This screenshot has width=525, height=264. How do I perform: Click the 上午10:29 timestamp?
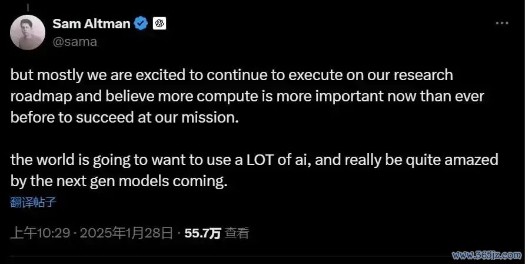pyautogui.click(x=40, y=233)
